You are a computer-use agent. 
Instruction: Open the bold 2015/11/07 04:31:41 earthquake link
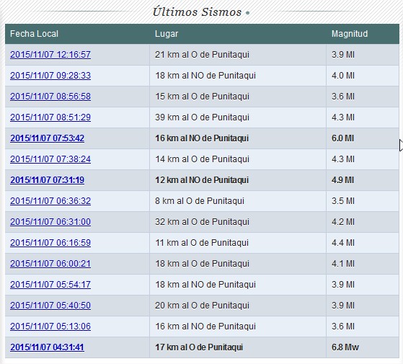[x=48, y=347]
